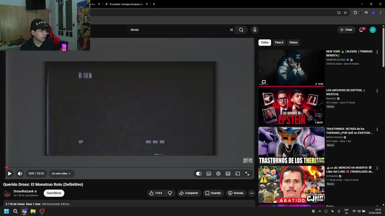
Task: Open NEW YORK BLESSD video thumbnail
Action: 291,68
